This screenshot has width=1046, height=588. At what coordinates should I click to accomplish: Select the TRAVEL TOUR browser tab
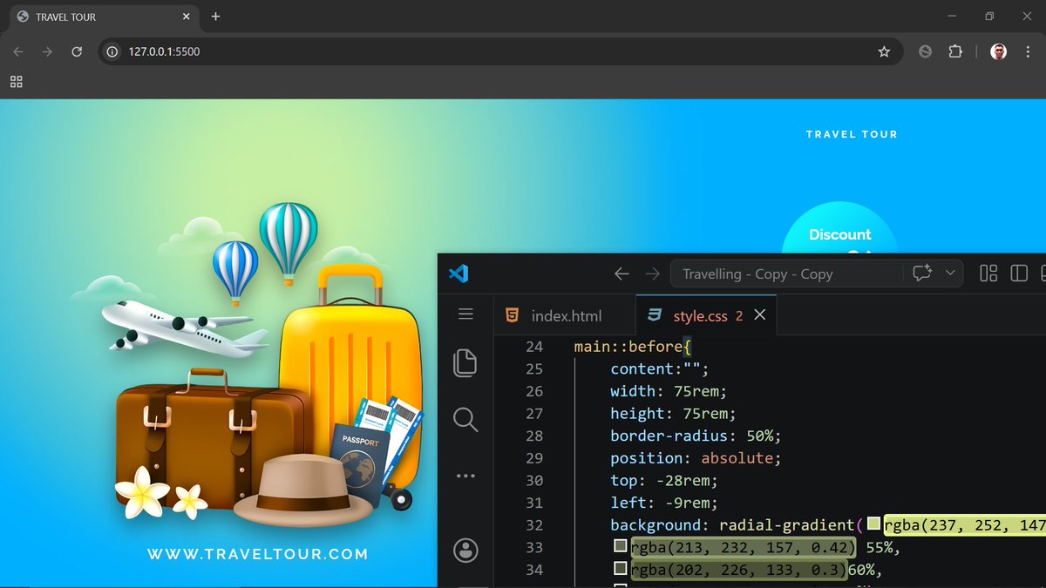tap(102, 17)
